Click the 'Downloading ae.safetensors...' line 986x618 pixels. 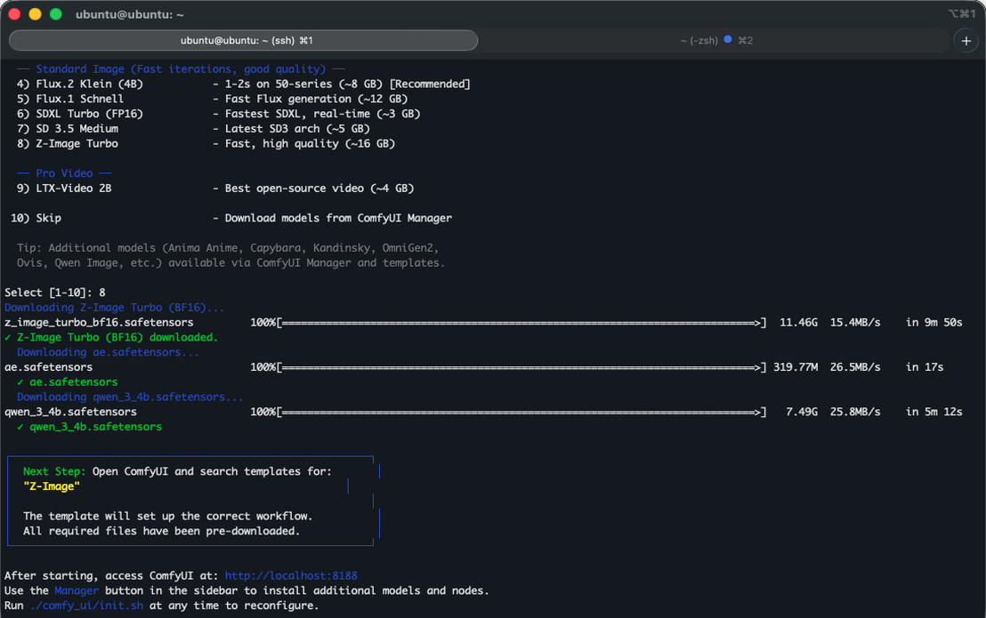(109, 352)
